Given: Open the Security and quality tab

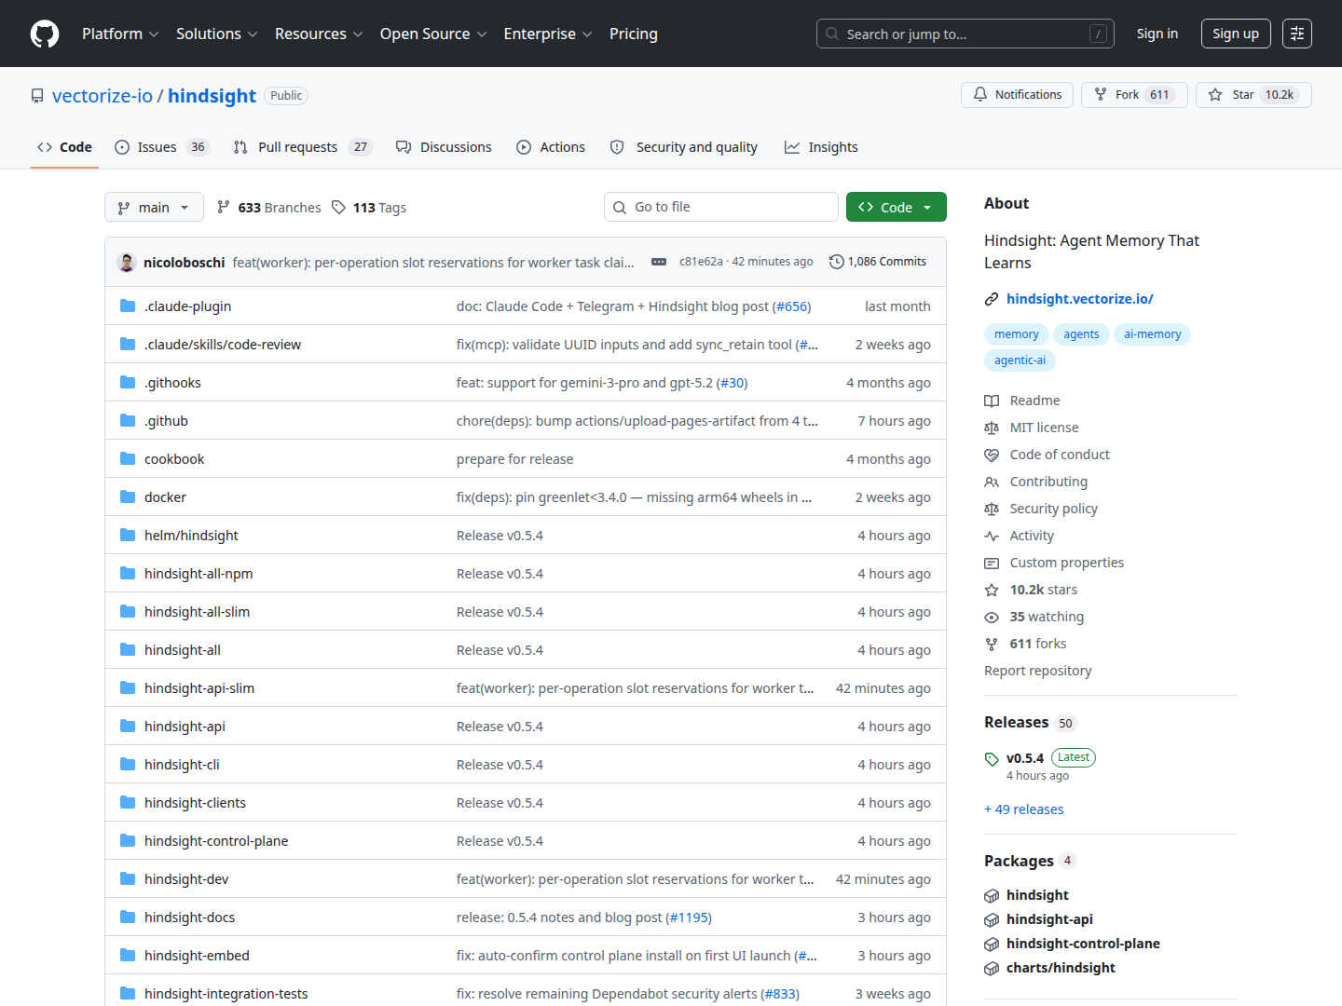Looking at the screenshot, I should (x=683, y=147).
